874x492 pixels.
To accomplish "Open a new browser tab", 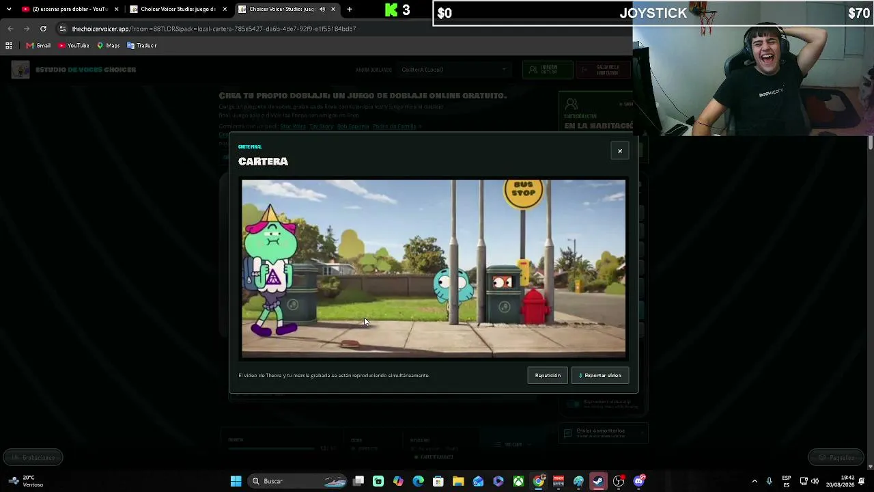I will pos(350,10).
